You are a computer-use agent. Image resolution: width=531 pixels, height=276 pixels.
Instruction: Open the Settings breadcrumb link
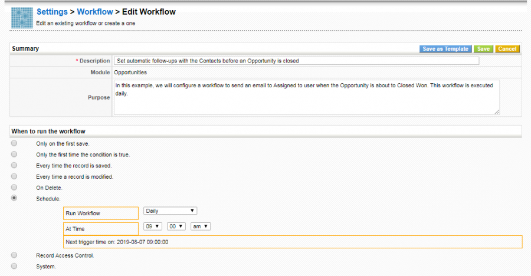(x=51, y=12)
